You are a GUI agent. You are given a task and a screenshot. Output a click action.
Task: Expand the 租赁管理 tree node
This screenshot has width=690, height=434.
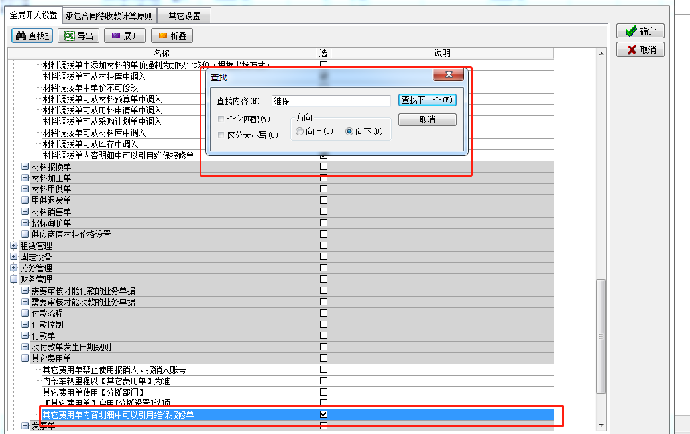coord(14,246)
